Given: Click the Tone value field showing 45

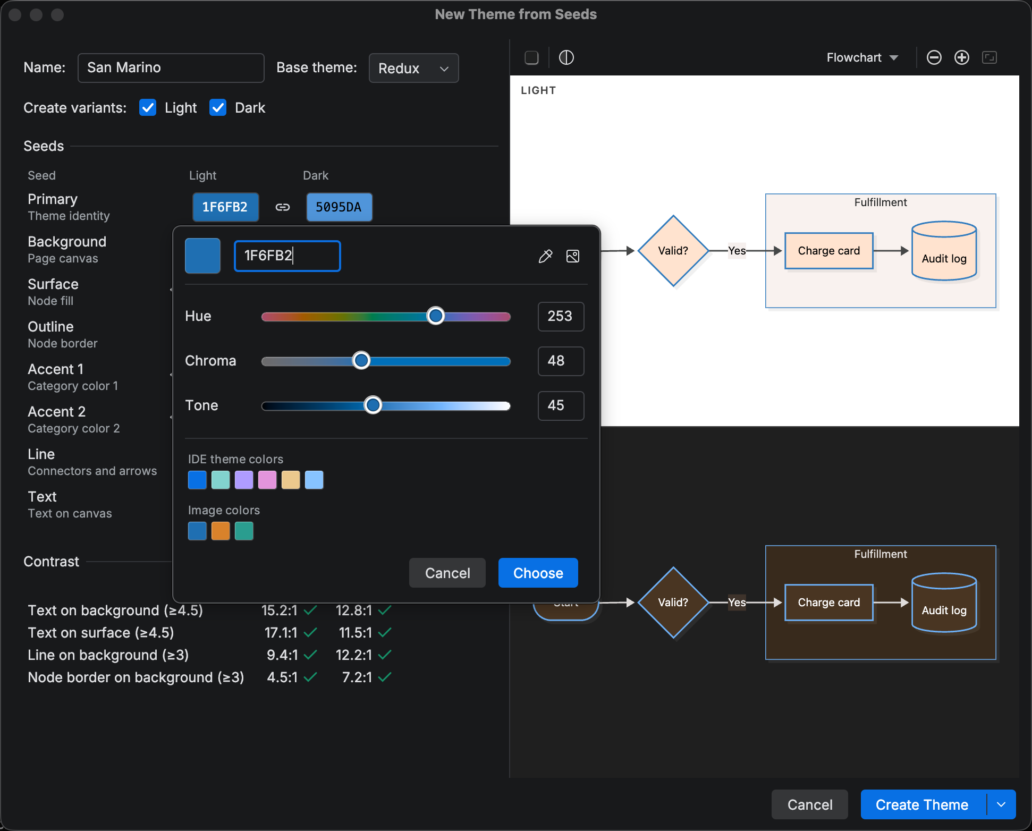Looking at the screenshot, I should click(561, 405).
